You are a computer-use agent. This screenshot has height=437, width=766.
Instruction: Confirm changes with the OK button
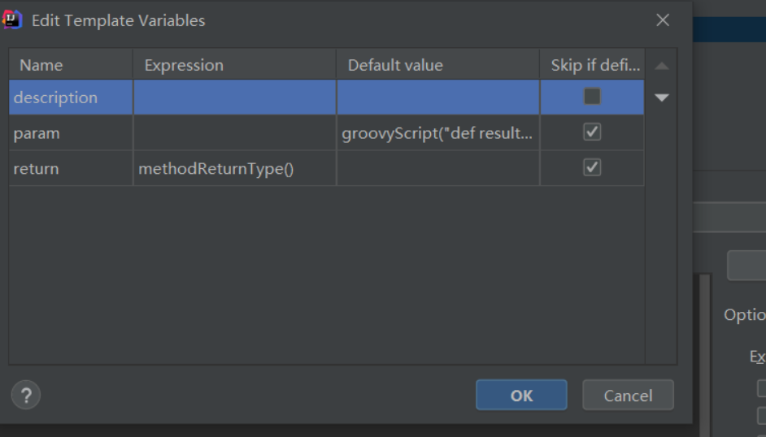pyautogui.click(x=521, y=395)
